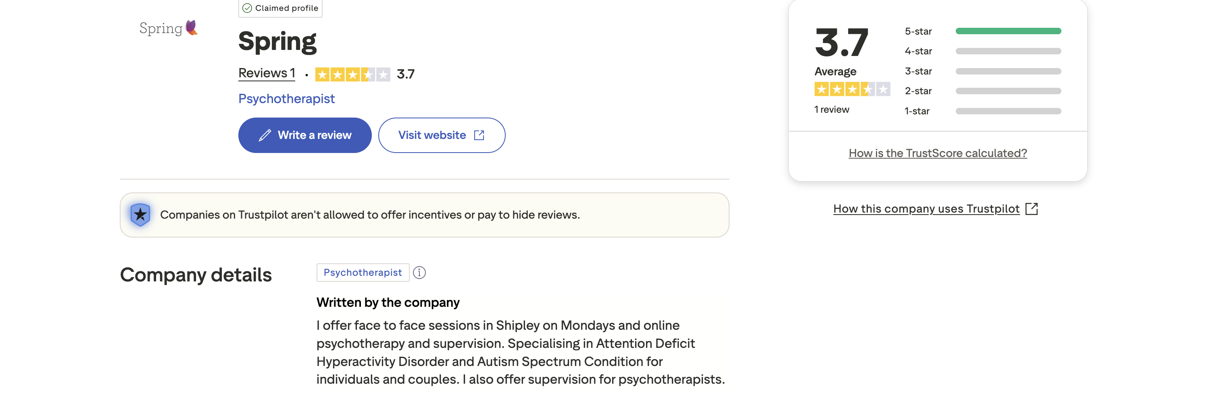Click the external link icon beside Visit website
The height and width of the screenshot is (401, 1209).
pos(479,135)
